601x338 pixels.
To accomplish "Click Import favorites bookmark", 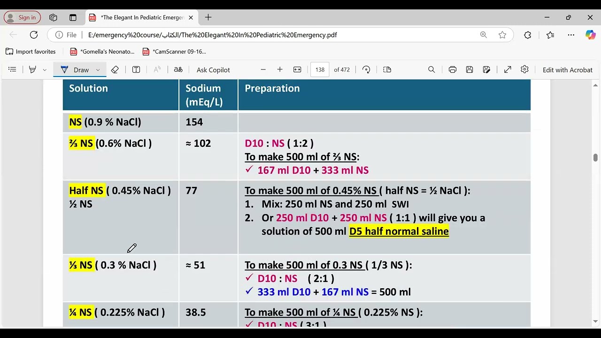I will (x=31, y=52).
